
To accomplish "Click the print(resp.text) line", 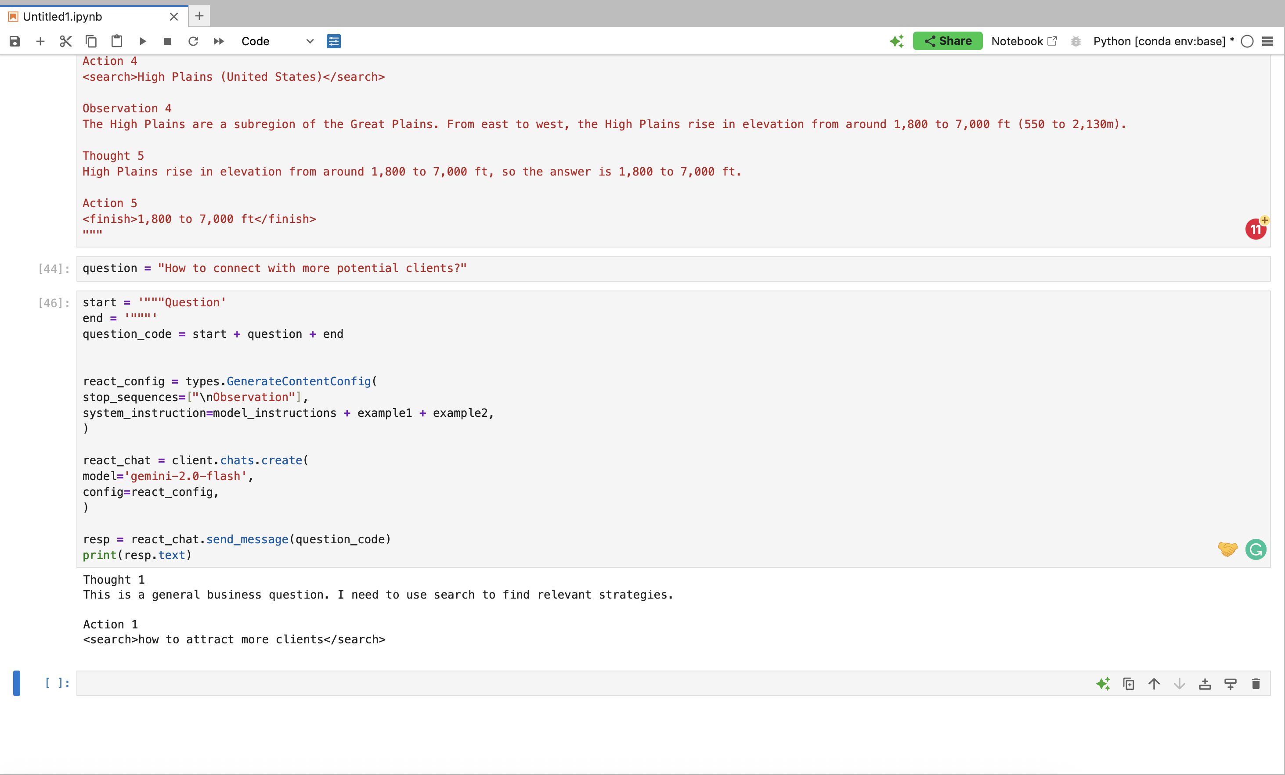I will point(137,555).
